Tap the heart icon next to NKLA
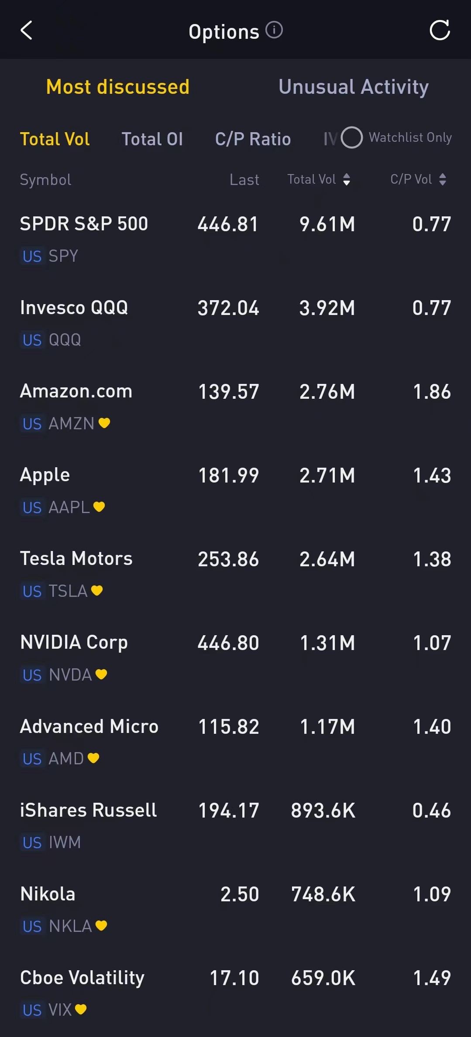 pos(101,925)
